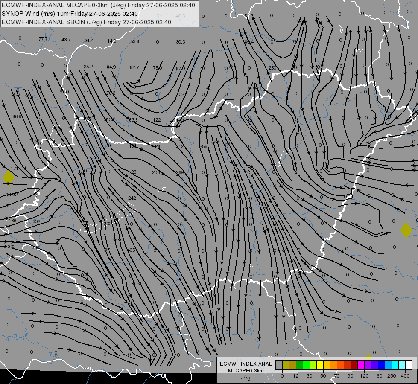418x384 pixels.
Task: Select the pure blue legend swatch above label 160
Action: pyautogui.click(x=381, y=365)
